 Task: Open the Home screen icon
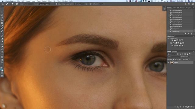point(3,4)
